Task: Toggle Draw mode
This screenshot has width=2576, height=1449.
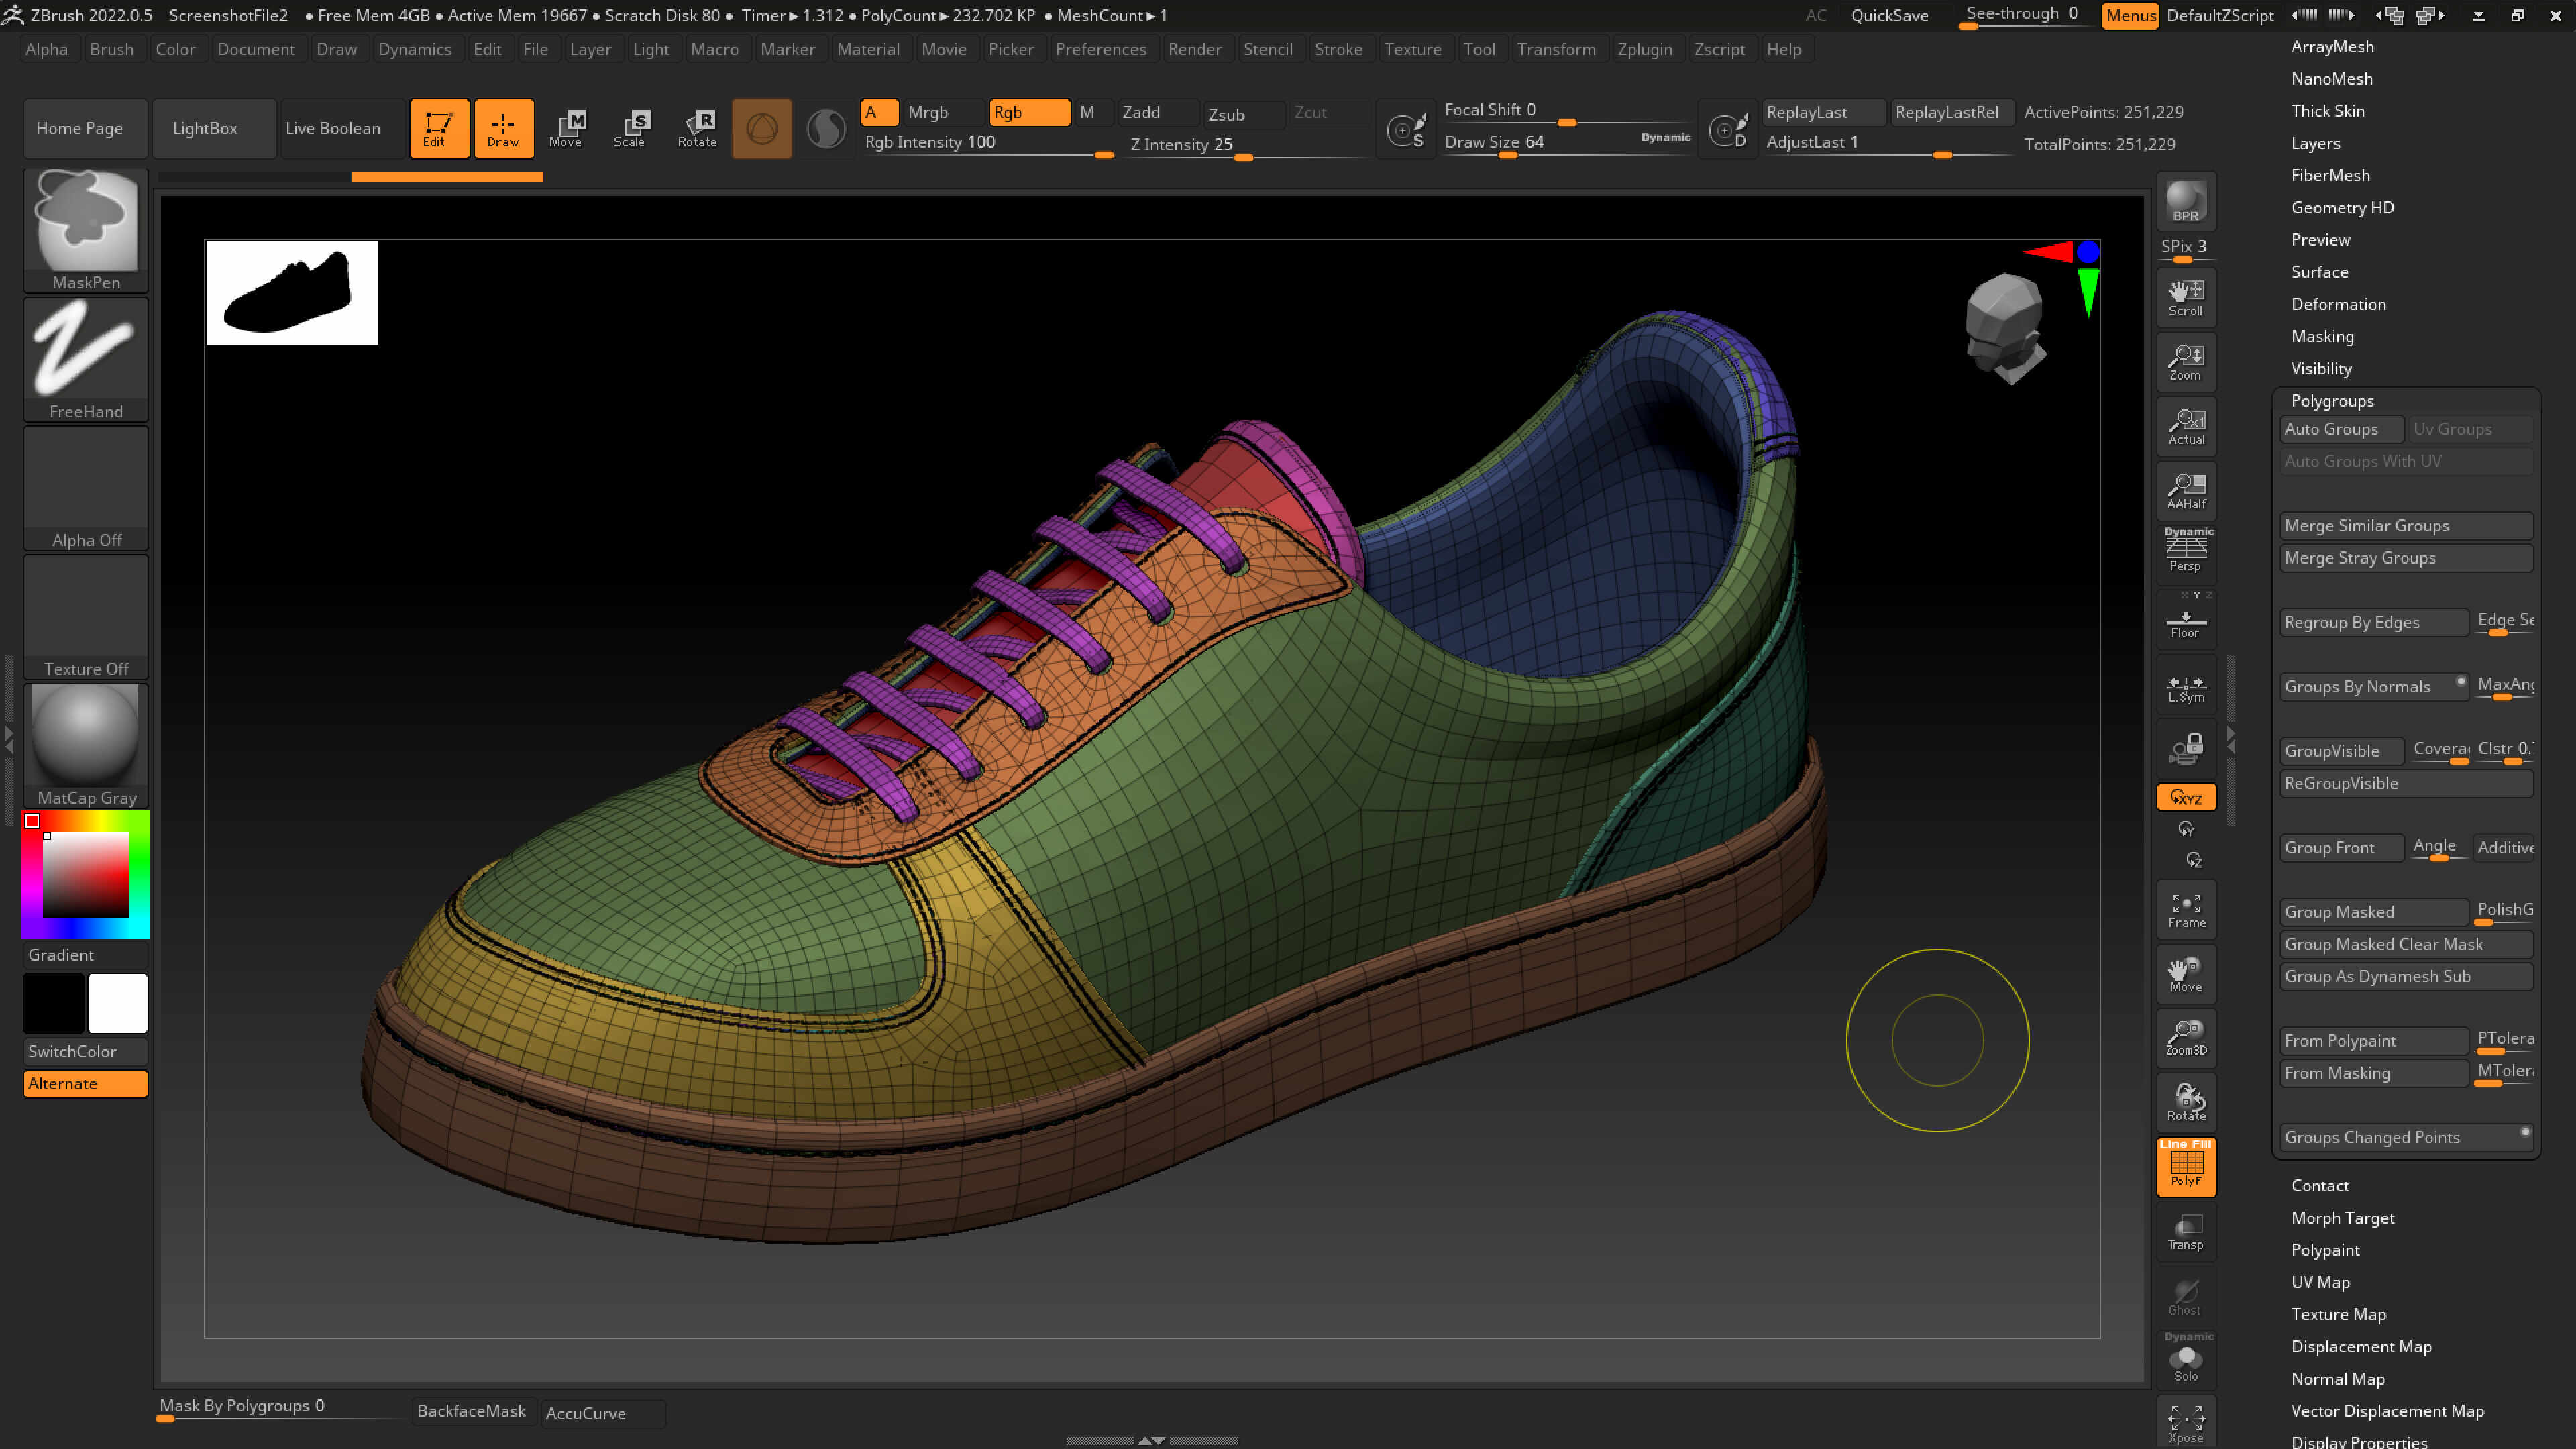Action: tap(503, 128)
